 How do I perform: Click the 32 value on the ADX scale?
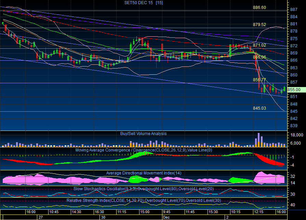coord(293,176)
